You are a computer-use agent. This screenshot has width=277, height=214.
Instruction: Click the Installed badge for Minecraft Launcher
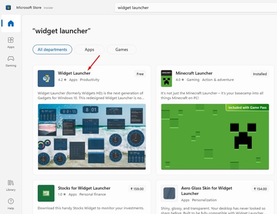pyautogui.click(x=259, y=74)
